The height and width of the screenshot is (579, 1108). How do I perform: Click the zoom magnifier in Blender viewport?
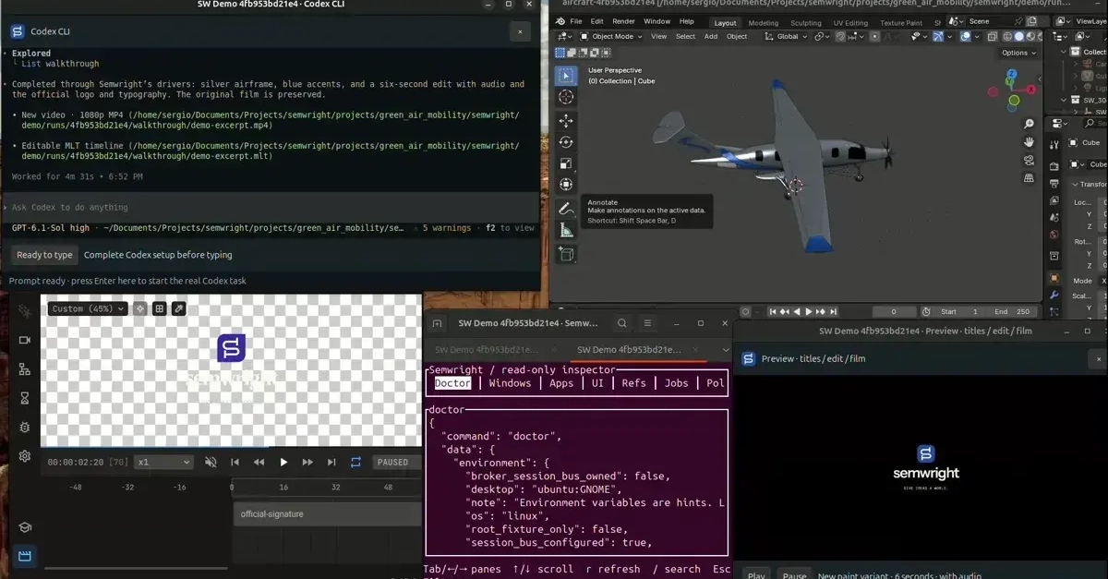click(x=1030, y=124)
